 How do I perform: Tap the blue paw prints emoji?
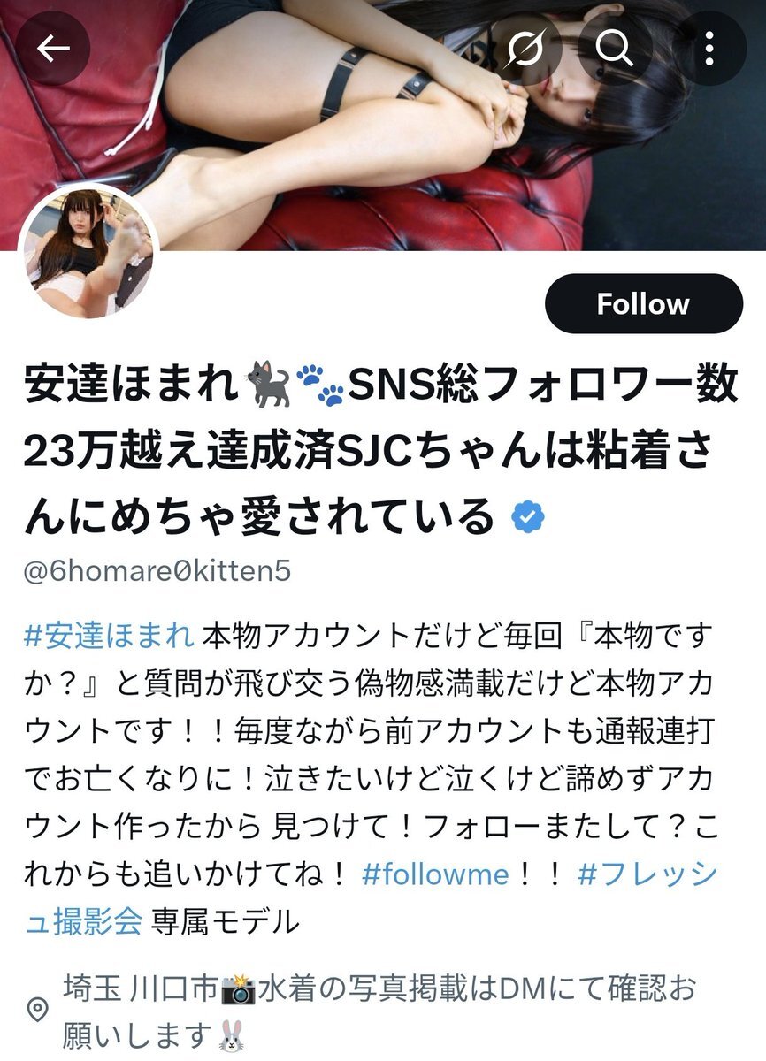319,385
